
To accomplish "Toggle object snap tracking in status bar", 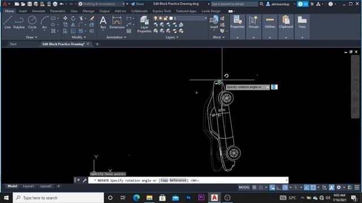I will pos(307,188).
